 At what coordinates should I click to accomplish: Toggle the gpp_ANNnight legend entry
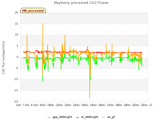(60, 117)
